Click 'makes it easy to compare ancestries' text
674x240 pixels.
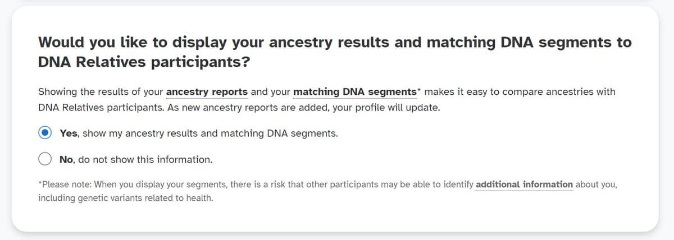pos(500,91)
